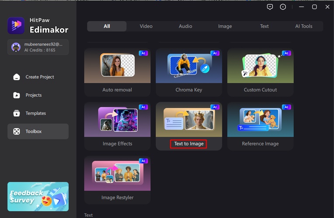Switch to the Video tab
This screenshot has height=218, width=334.
point(146,26)
